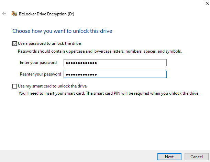Click the 'Enter your password' label
This screenshot has height=162, width=210.
click(38, 63)
